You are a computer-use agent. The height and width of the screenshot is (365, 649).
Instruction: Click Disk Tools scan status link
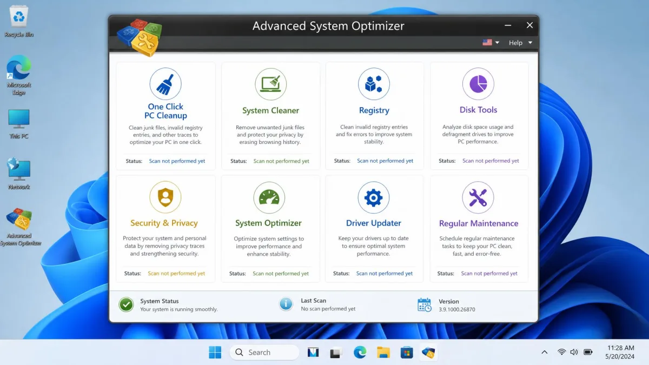coord(491,161)
